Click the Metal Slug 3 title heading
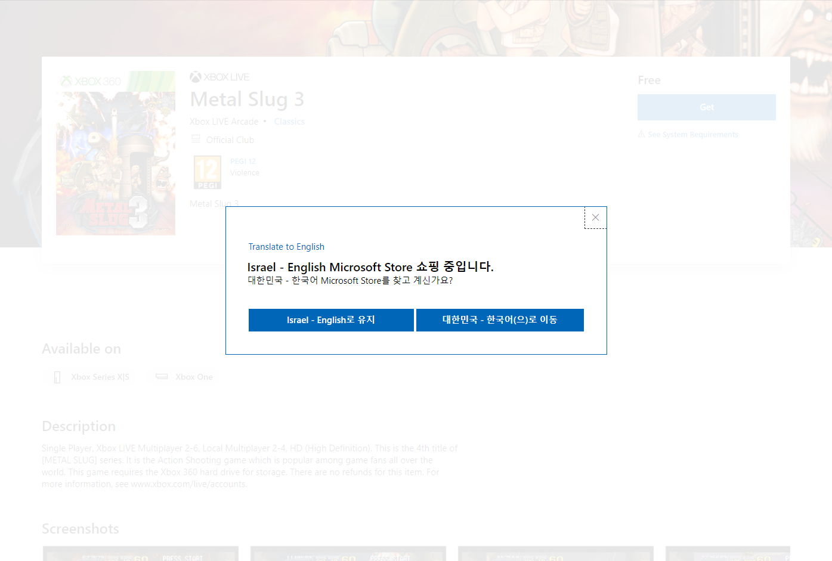Viewport: 832px width, 561px height. pos(247,99)
